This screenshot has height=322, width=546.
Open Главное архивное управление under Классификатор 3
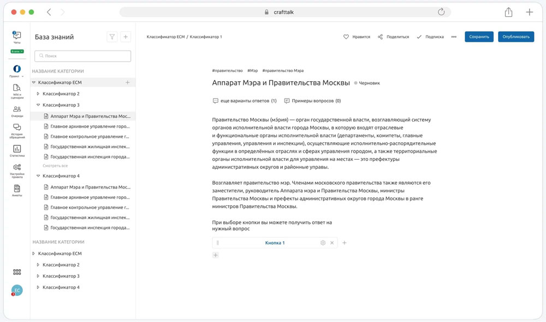pos(87,126)
